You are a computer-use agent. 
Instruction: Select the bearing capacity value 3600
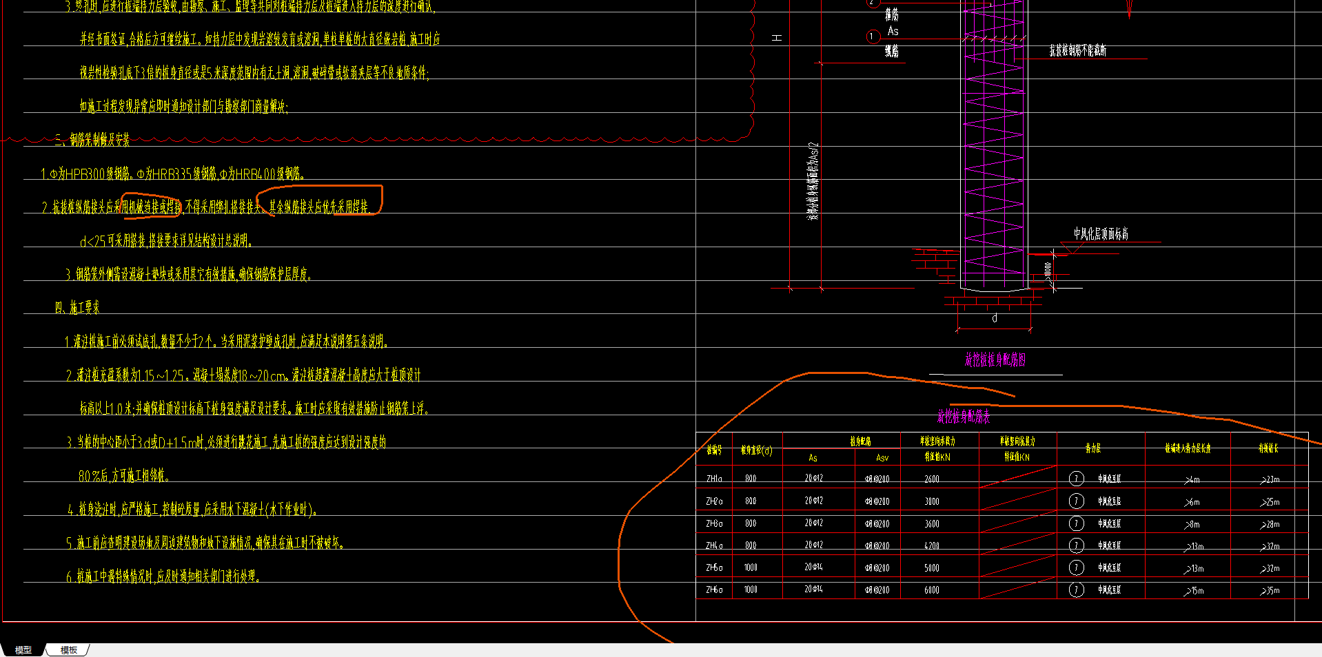pos(932,524)
